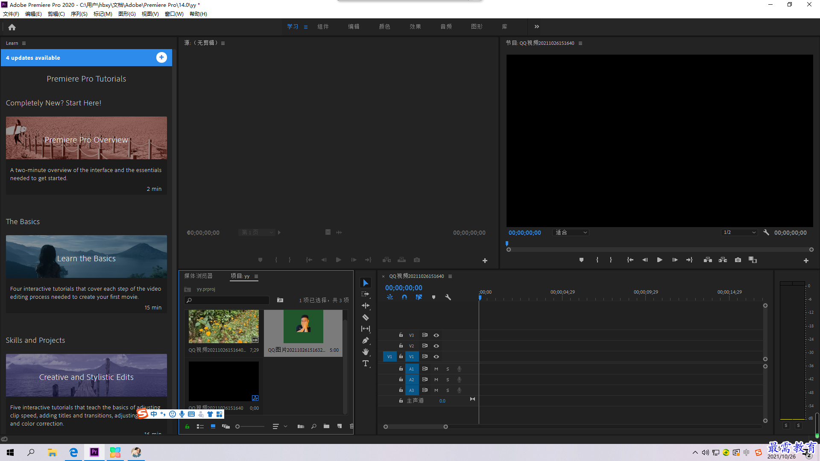The height and width of the screenshot is (461, 820).
Task: Open Program monitor settings wrench
Action: [x=766, y=233]
